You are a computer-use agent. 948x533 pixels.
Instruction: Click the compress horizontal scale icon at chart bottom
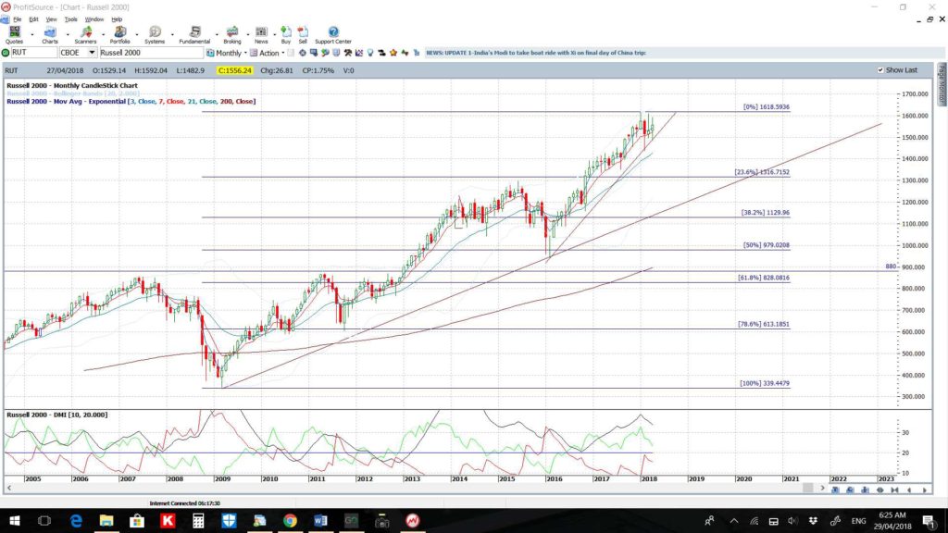pos(895,490)
